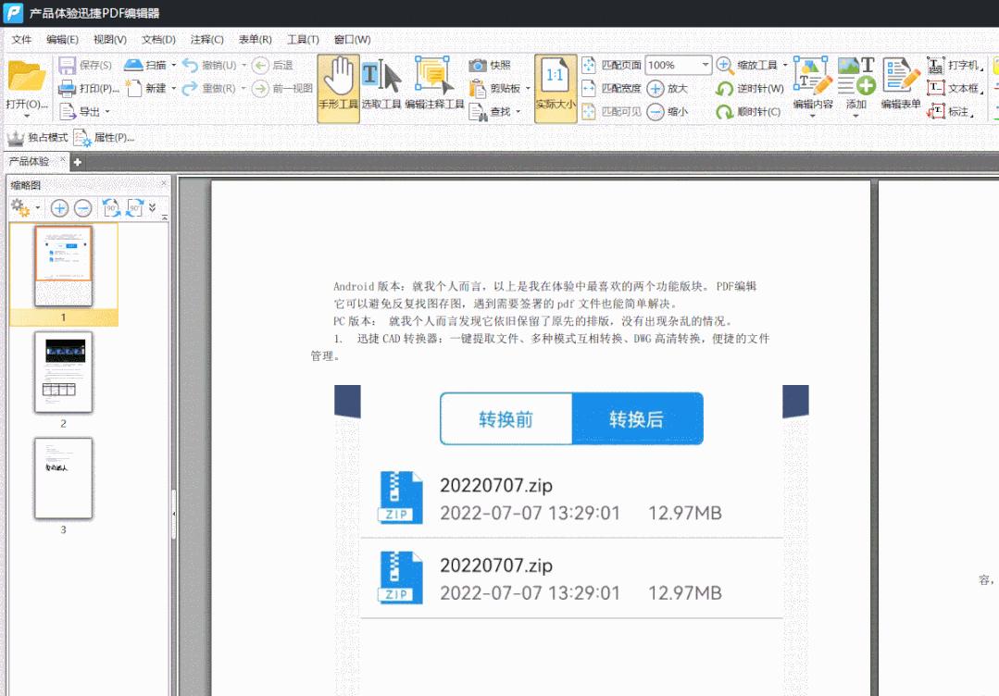Open the 注释 menu
Screen dimensions: 999x696
pyautogui.click(x=206, y=39)
